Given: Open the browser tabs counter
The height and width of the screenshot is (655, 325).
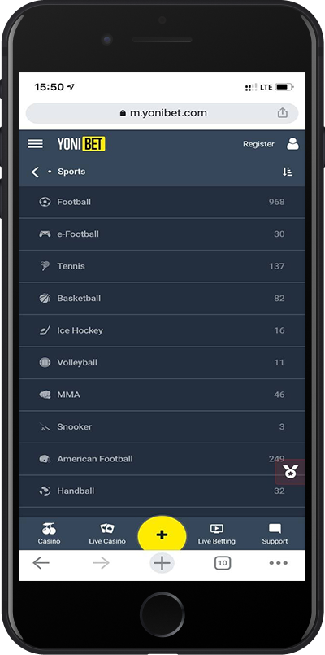Looking at the screenshot, I should coord(223,563).
